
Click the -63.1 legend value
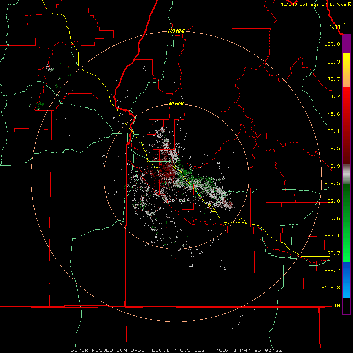pyautogui.click(x=332, y=236)
